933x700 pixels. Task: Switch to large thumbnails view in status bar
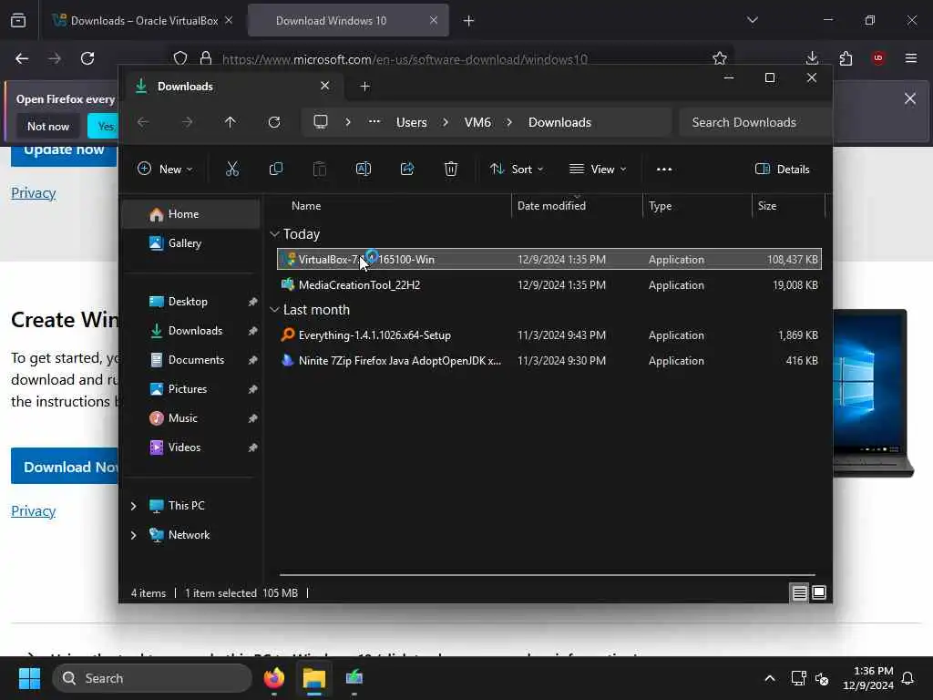[x=819, y=592]
